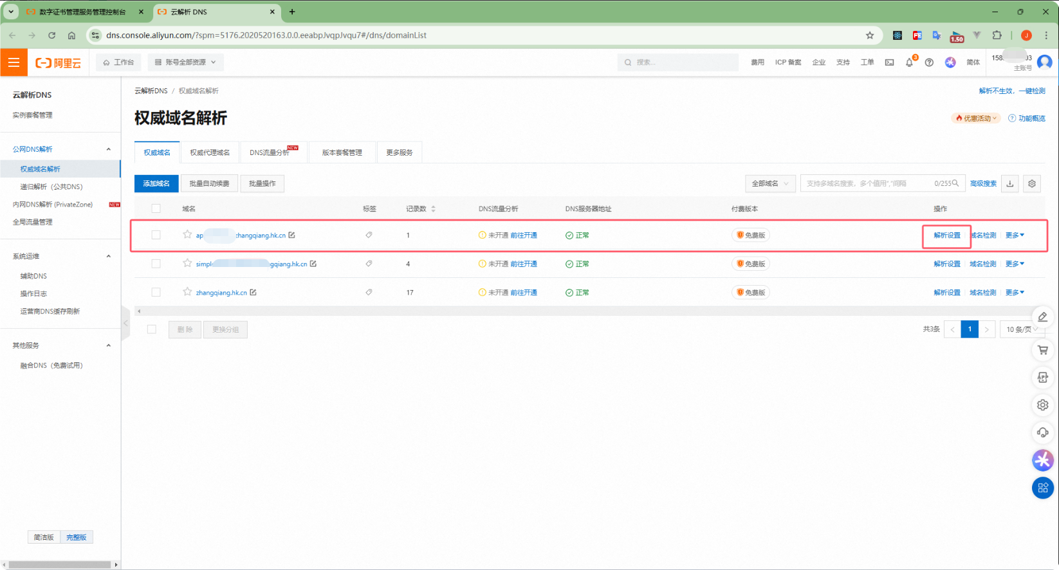The height and width of the screenshot is (570, 1059).
Task: Sort by 记录数 column arrows
Action: pos(433,209)
